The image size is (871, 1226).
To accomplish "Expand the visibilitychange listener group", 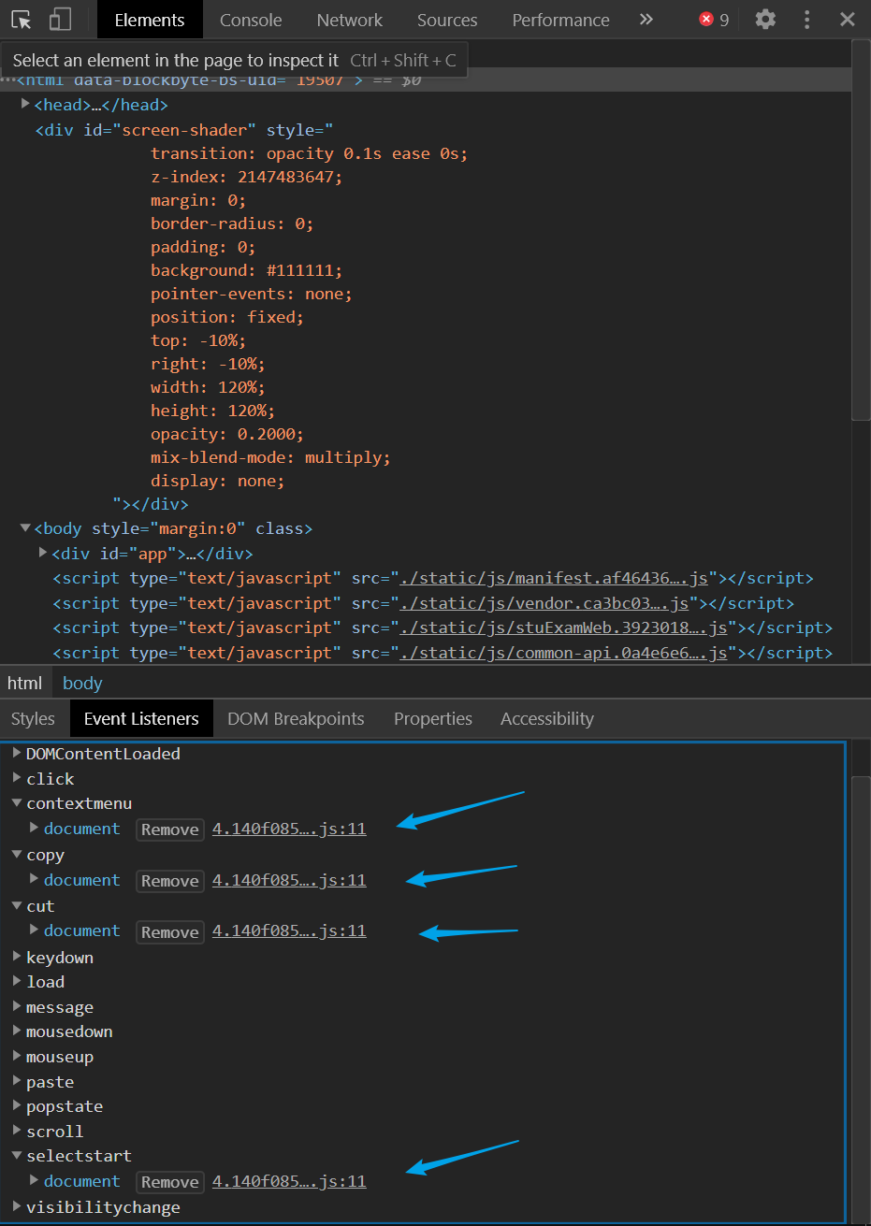I will 17,1206.
